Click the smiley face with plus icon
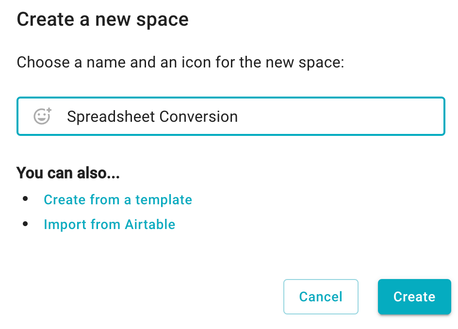 pos(43,116)
